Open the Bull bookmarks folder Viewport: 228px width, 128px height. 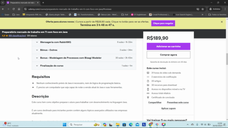[x=125, y=15]
